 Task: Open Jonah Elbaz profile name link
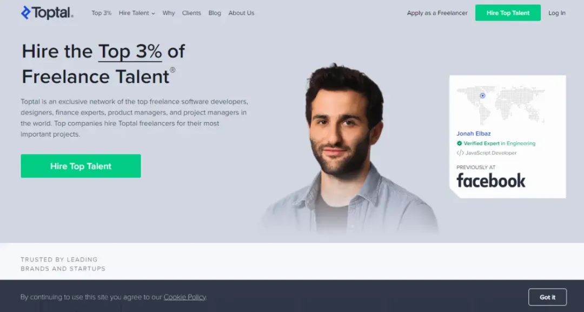[x=473, y=133]
